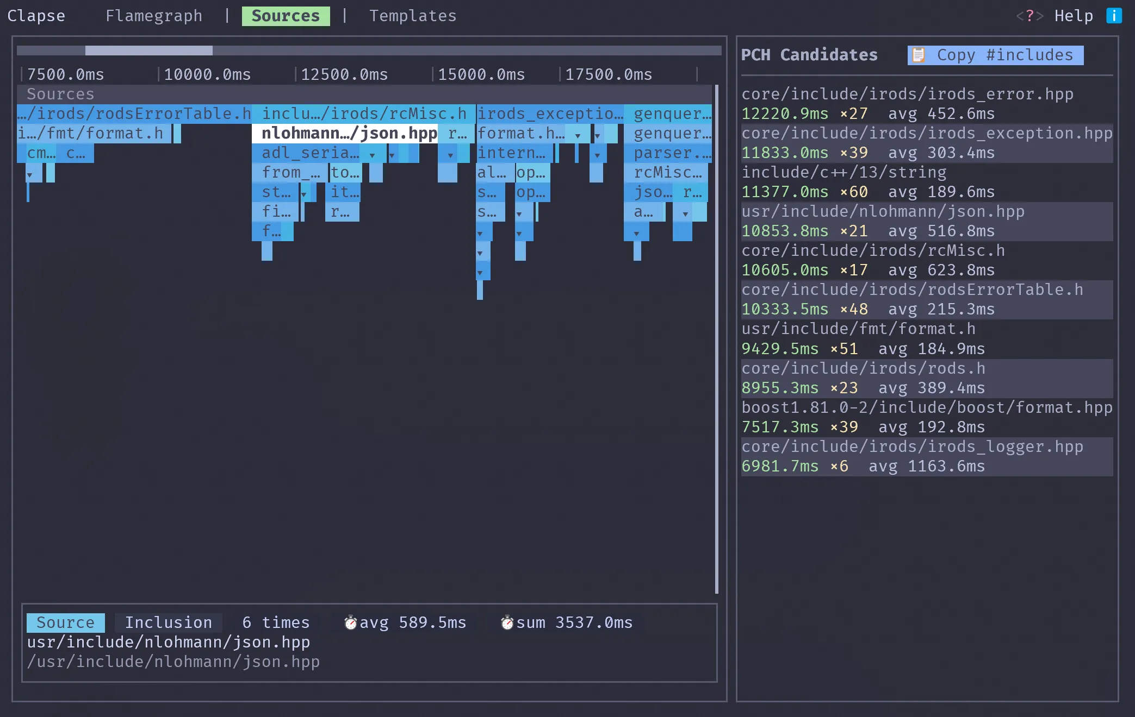
Task: Copy #includes for PCH candidates
Action: [x=995, y=55]
